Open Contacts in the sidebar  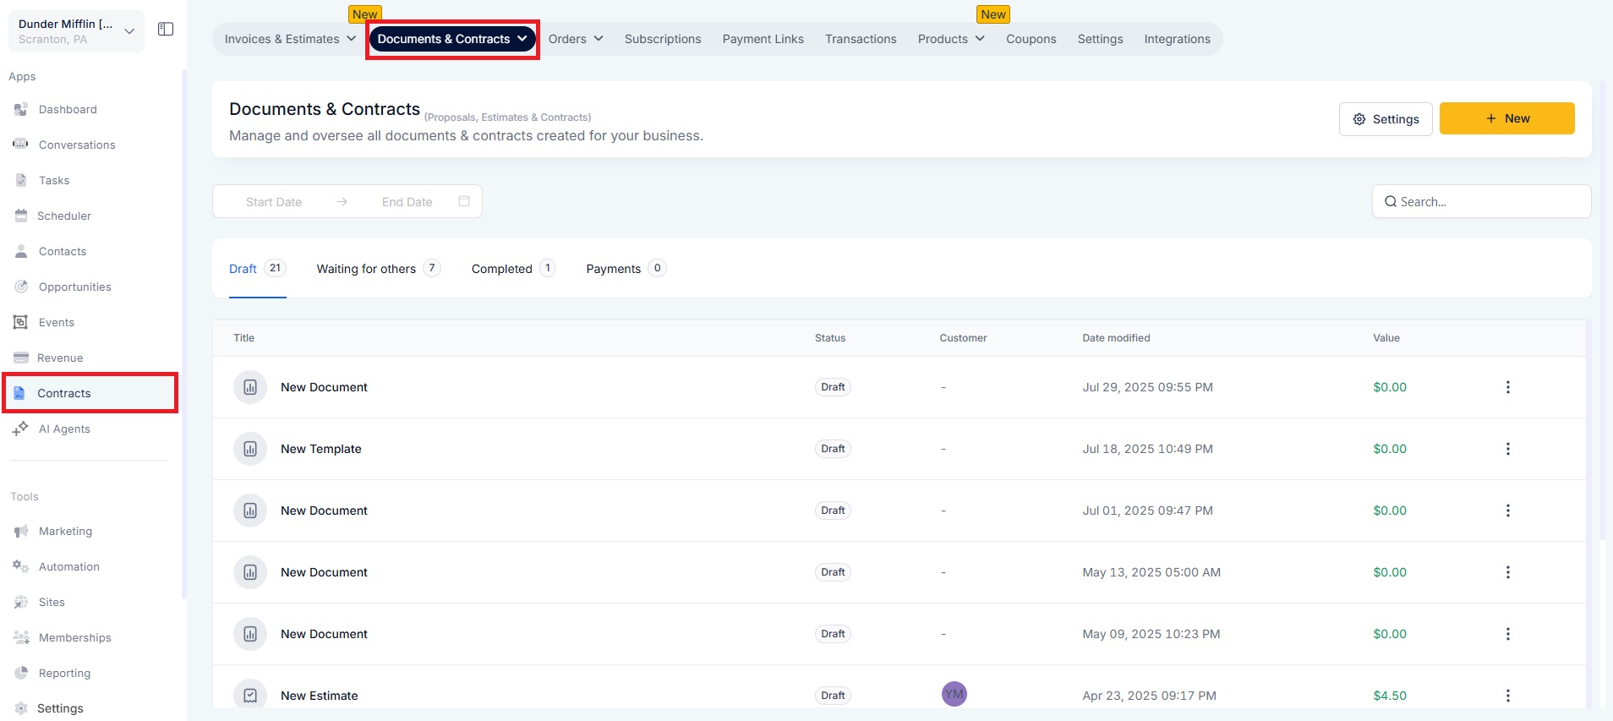pos(63,251)
